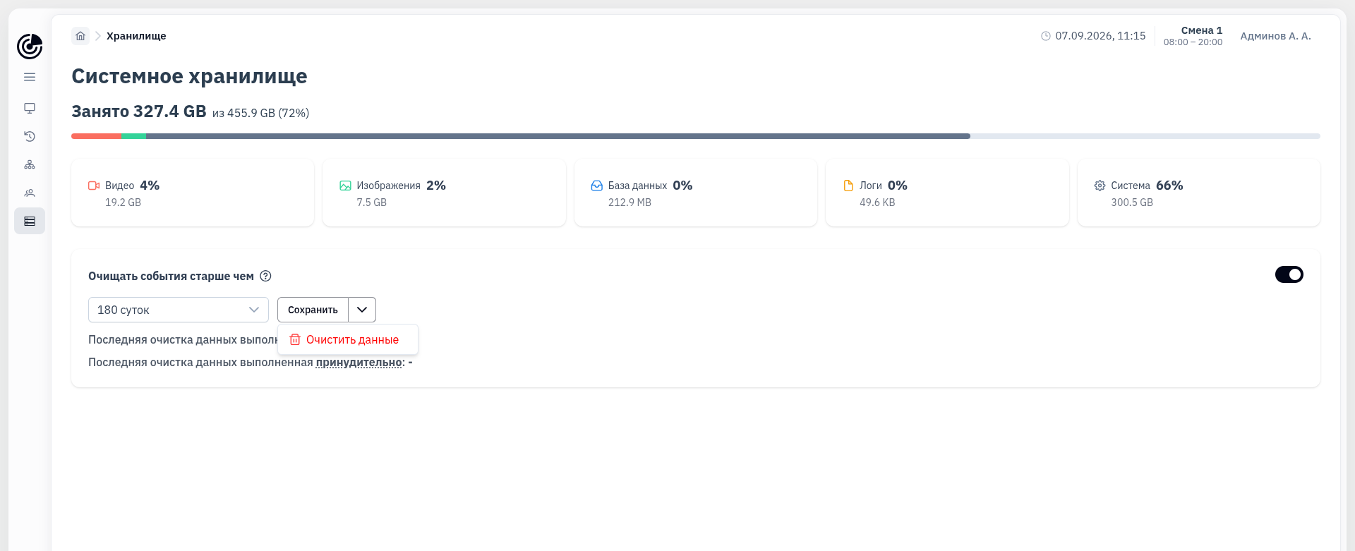Click the app logo at top left

(30, 47)
